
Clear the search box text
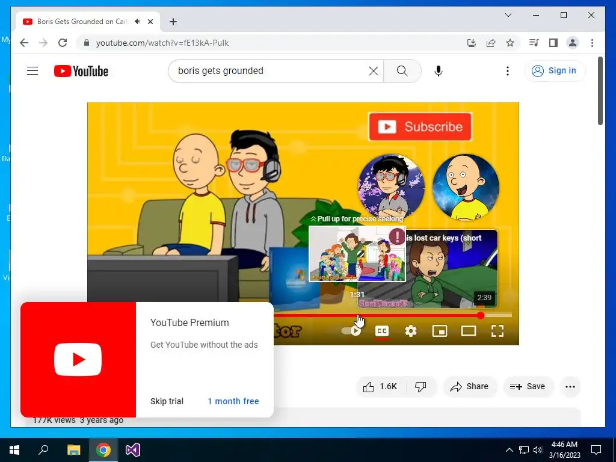(373, 71)
